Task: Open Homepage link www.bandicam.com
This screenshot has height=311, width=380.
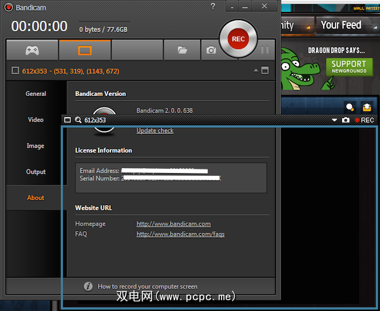Action: pyautogui.click(x=173, y=224)
